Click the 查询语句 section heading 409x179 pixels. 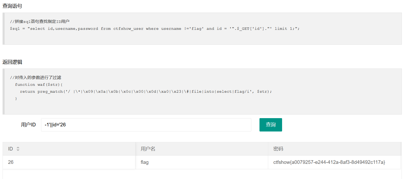pos(12,6)
